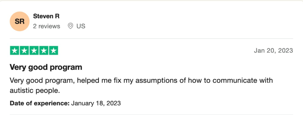Click the January 18, 2023 experience date
This screenshot has height=115, width=303.
pos(96,103)
